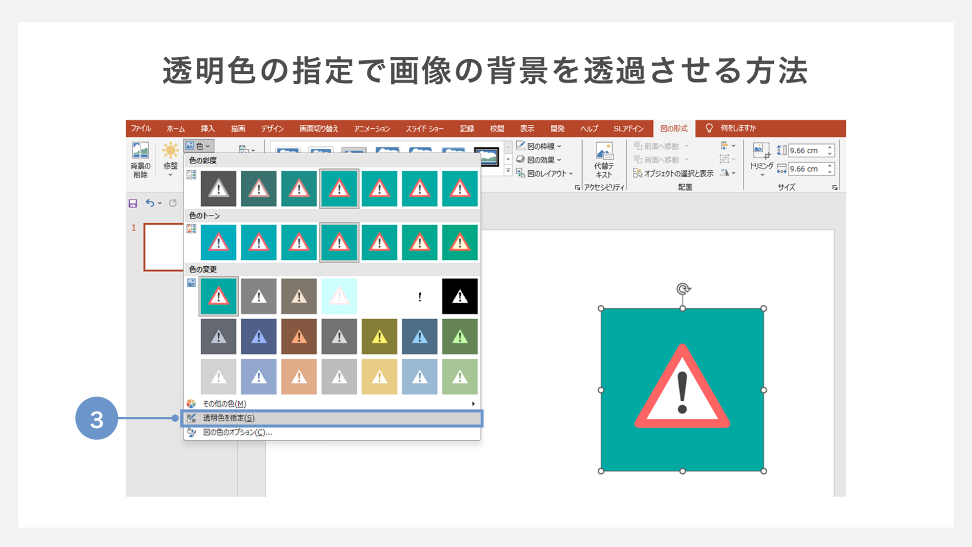Open the File (ファイル) tab
This screenshot has height=547, width=972.
pyautogui.click(x=141, y=128)
